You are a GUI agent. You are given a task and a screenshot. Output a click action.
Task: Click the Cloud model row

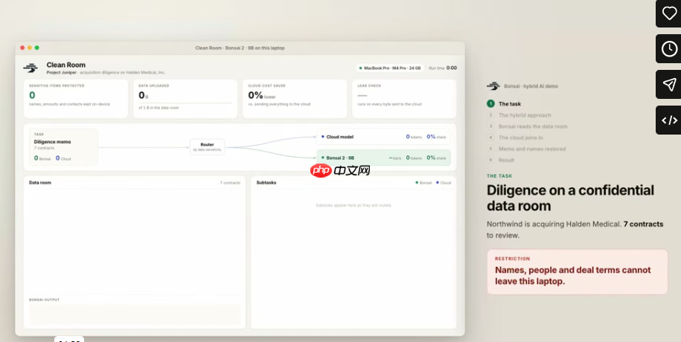pos(383,137)
